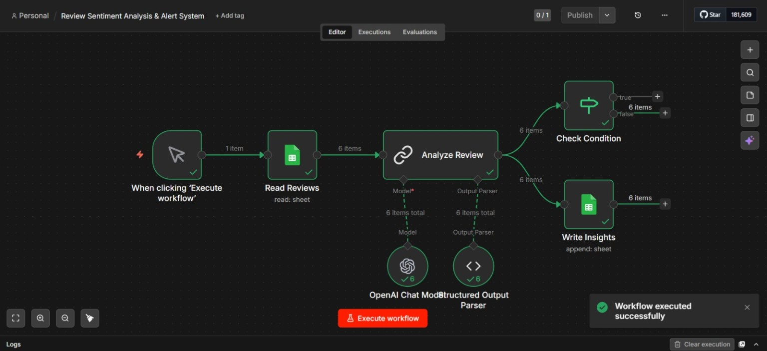This screenshot has height=351, width=767.
Task: Click '6 items total' label above OpenAI model
Action: [405, 213]
